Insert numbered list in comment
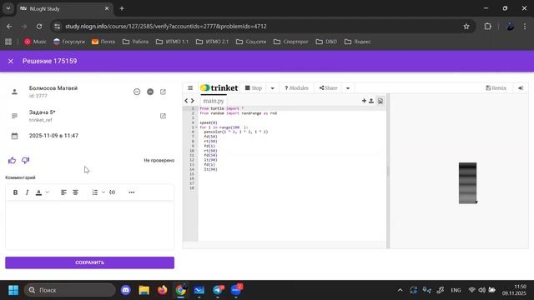534x300 pixels. tap(95, 192)
